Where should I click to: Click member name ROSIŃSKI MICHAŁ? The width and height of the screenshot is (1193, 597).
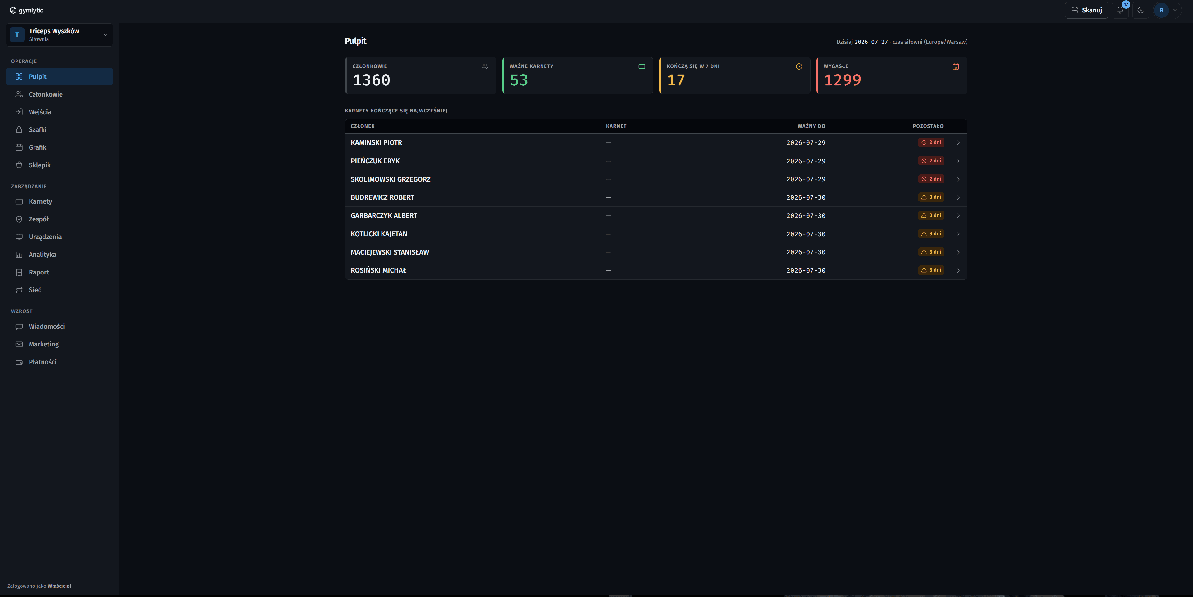[x=378, y=270]
